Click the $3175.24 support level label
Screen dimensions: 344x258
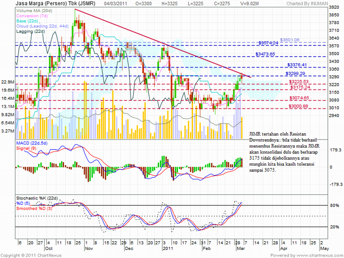click(300, 87)
